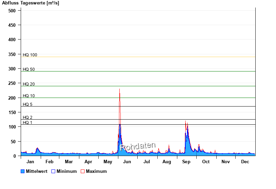Viewport: 276px width, 189px height.
Task: Select the Minimum legend text
Action: [67, 171]
